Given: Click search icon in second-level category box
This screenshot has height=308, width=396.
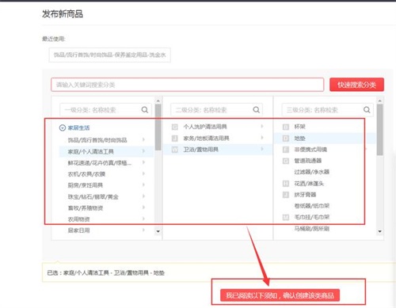Looking at the screenshot, I should click(x=256, y=110).
